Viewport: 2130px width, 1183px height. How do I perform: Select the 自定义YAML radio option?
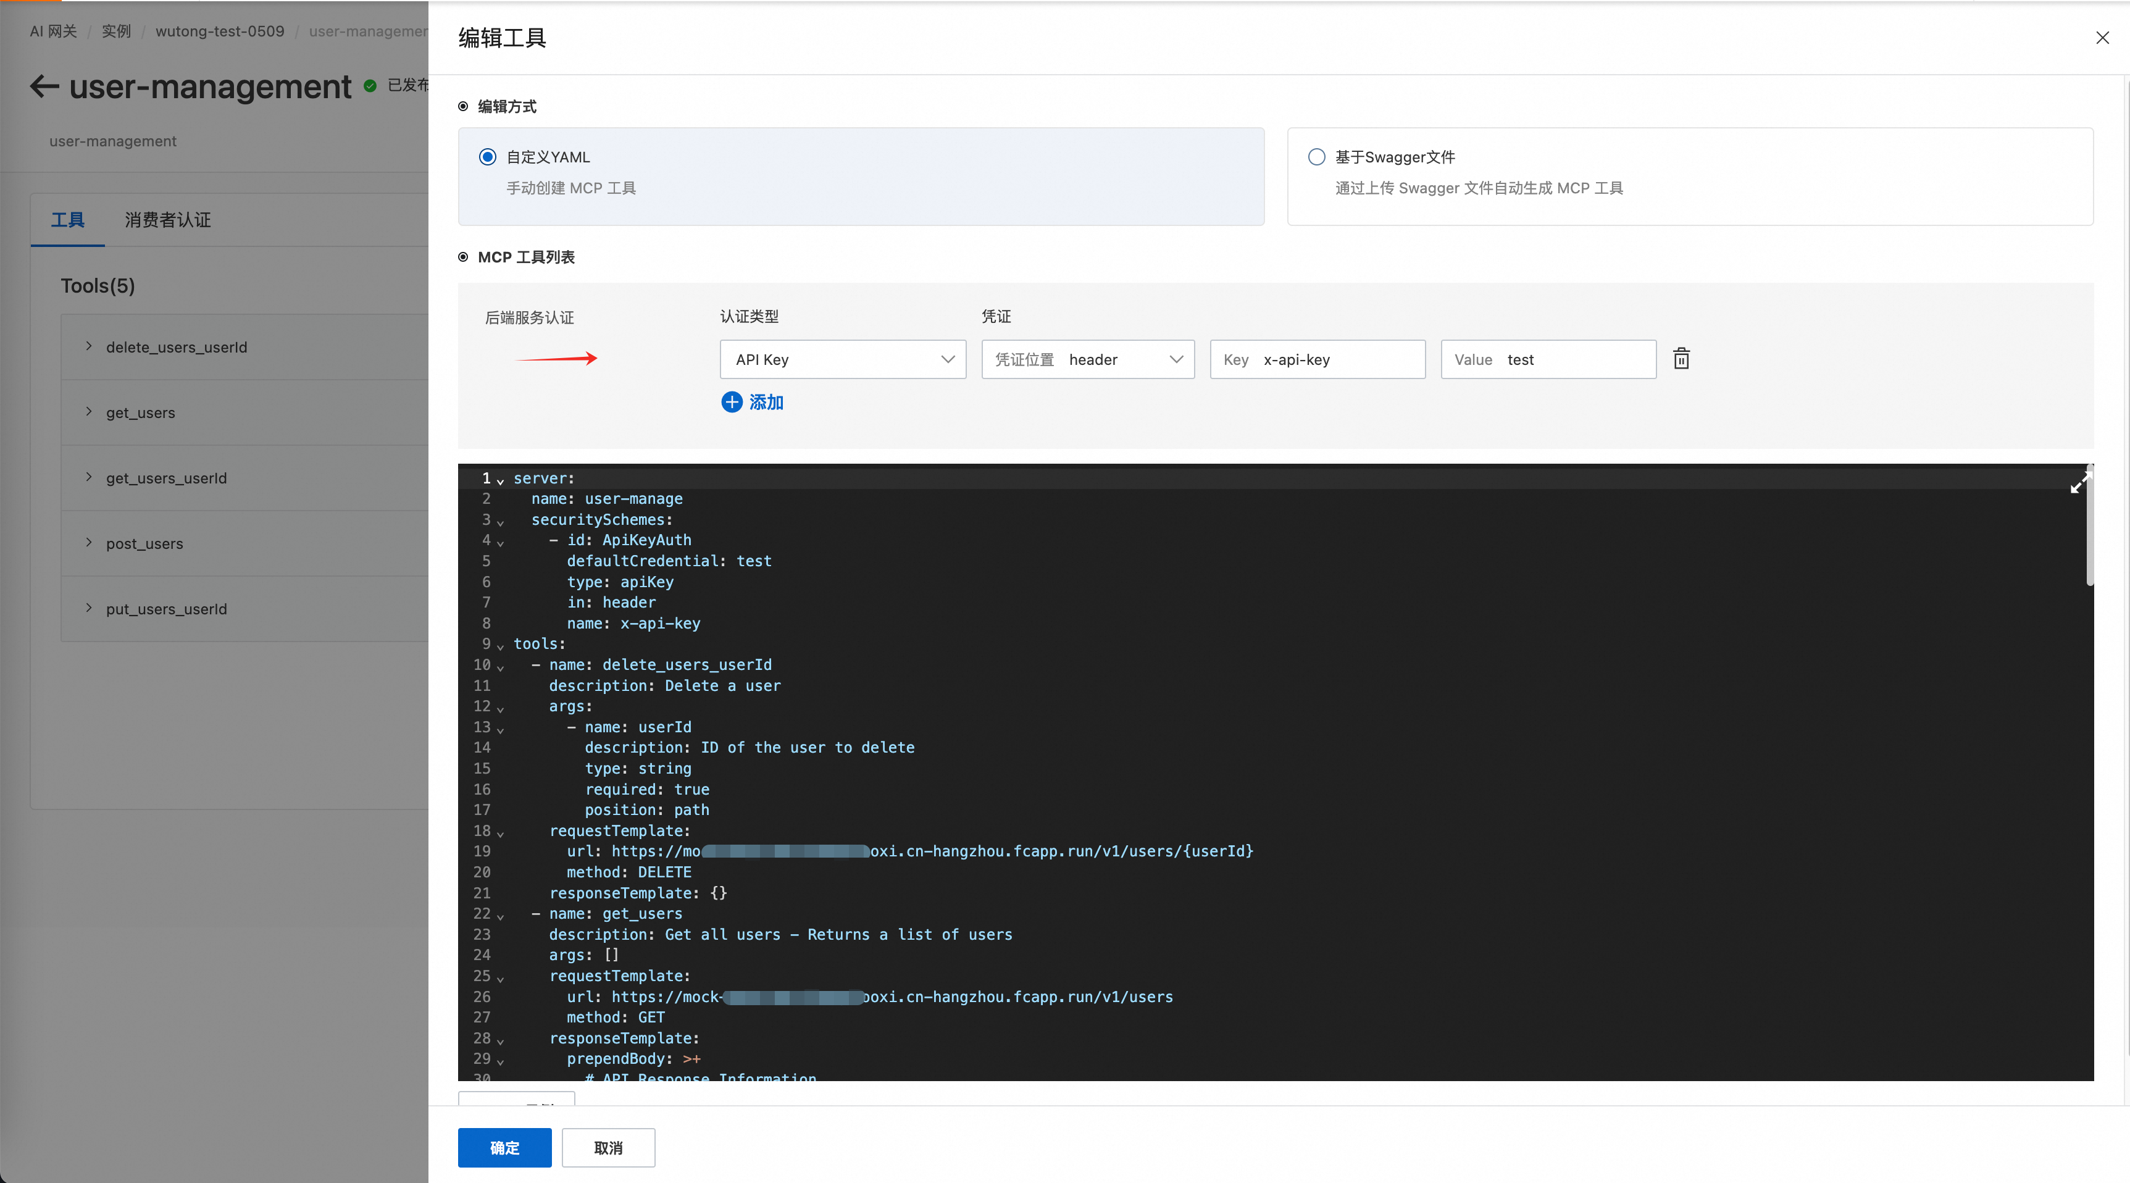(488, 157)
